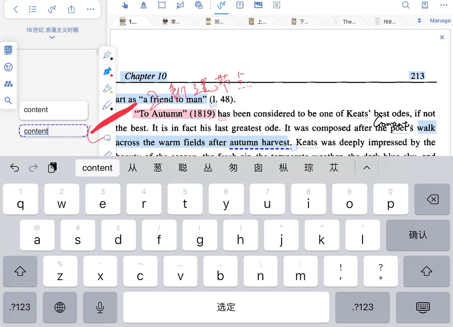Select the dashed list selection tool

point(277,5)
